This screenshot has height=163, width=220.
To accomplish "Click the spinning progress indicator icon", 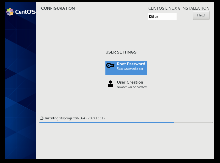I will [42, 118].
